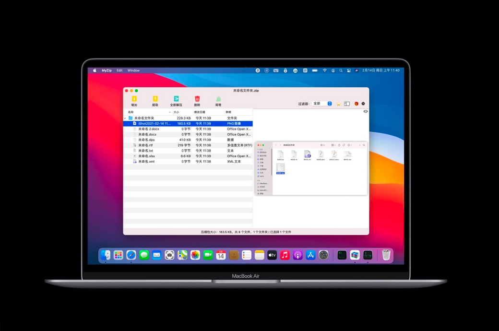Select the 未命名.txt file row
Image resolution: width=499 pixels, height=331 pixels.
188,151
